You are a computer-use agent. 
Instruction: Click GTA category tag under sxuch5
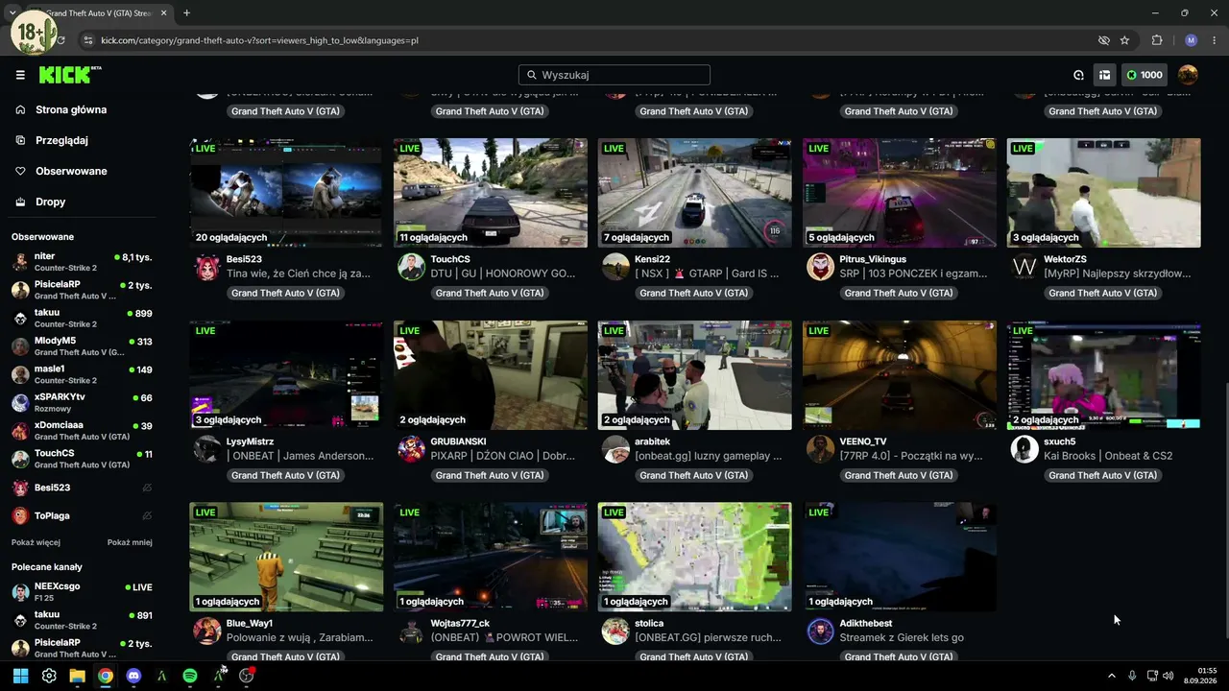pos(1103,475)
